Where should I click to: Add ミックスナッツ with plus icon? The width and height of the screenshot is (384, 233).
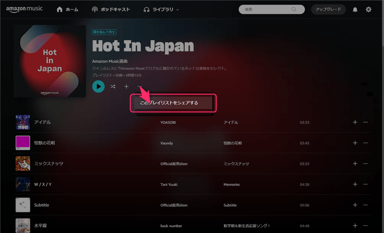point(355,163)
